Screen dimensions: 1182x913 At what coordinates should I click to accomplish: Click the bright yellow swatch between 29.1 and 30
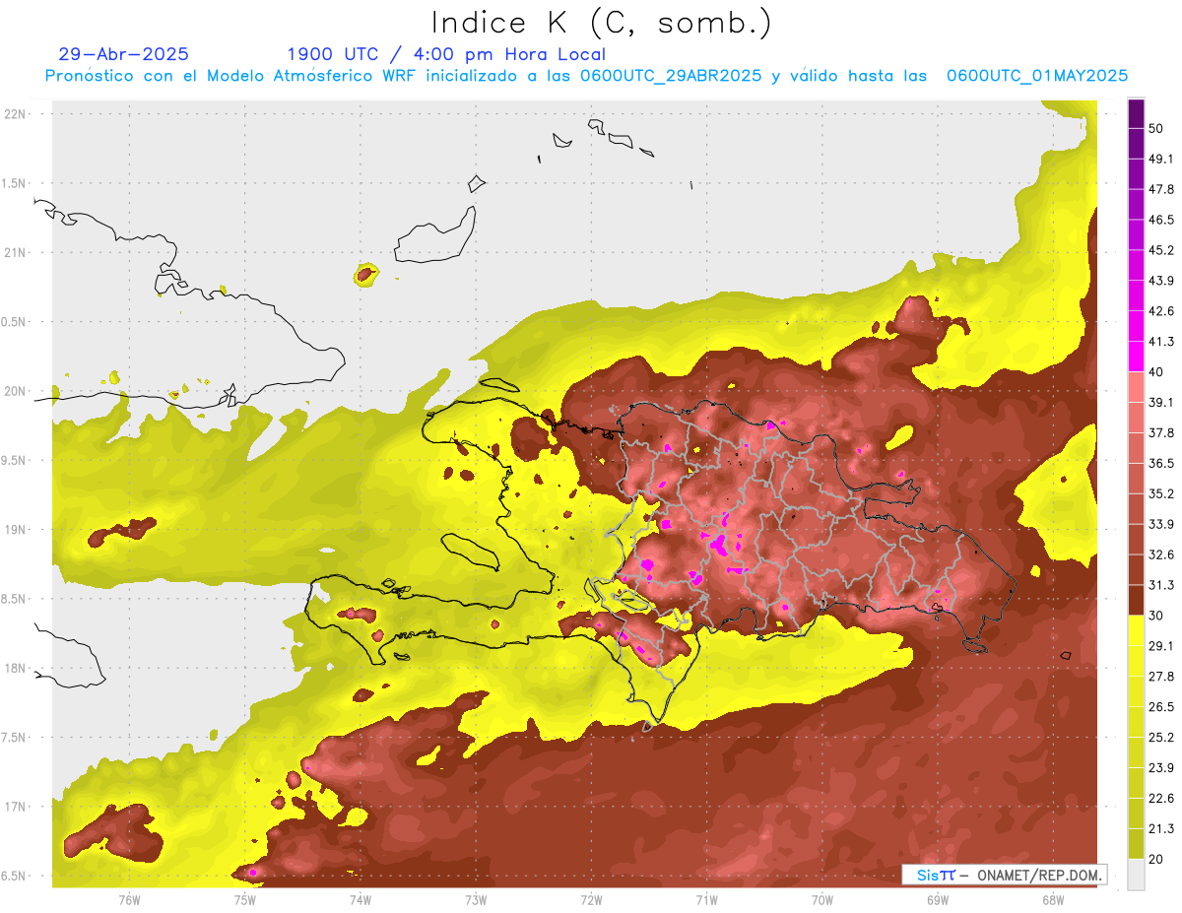coord(1136,630)
